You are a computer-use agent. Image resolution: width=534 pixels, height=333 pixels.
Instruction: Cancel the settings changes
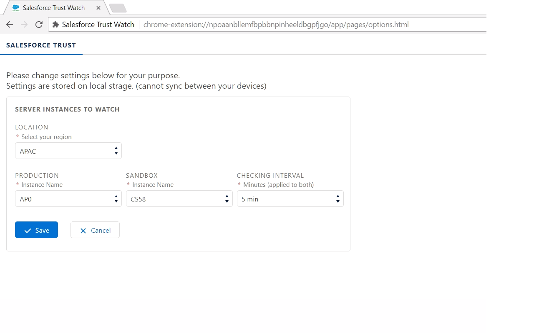(x=95, y=230)
